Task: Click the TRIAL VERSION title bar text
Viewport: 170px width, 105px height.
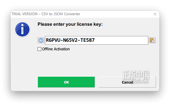Action: pyautogui.click(x=25, y=14)
